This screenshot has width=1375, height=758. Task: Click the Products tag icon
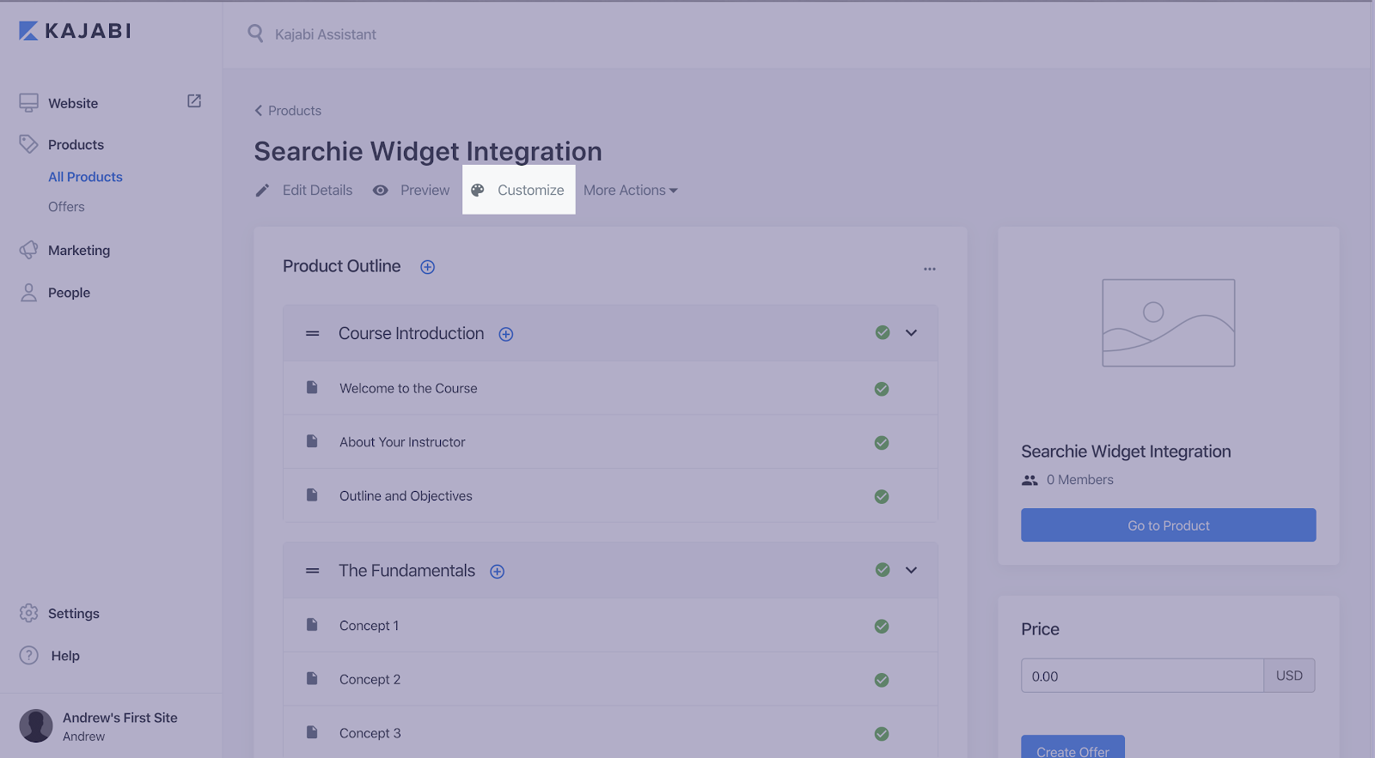pyautogui.click(x=28, y=144)
